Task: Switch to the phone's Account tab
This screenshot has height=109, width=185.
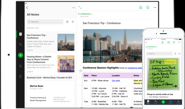Action: click(178, 102)
